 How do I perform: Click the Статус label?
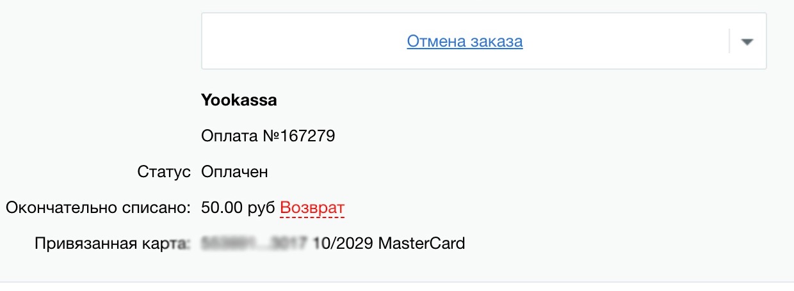tap(164, 172)
